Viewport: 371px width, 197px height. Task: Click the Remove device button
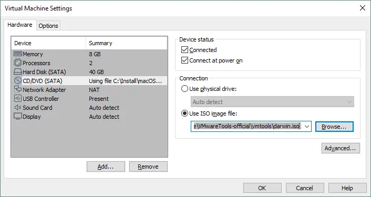coord(148,167)
